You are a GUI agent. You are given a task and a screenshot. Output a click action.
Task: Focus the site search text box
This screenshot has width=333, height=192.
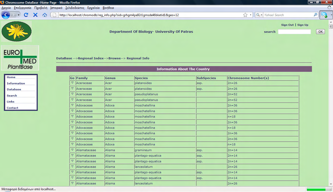point(294,32)
